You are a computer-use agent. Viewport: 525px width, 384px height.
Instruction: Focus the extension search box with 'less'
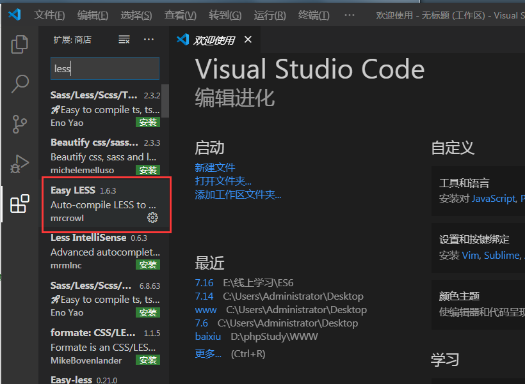pyautogui.click(x=105, y=68)
